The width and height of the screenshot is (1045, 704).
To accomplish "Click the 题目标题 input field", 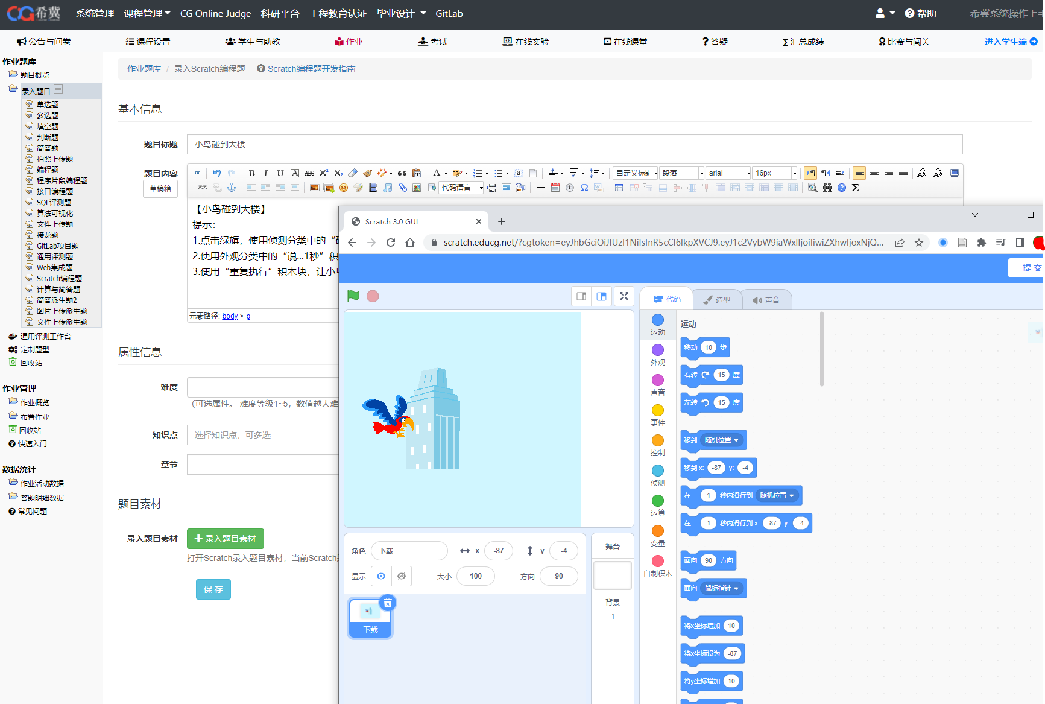I will click(x=575, y=144).
